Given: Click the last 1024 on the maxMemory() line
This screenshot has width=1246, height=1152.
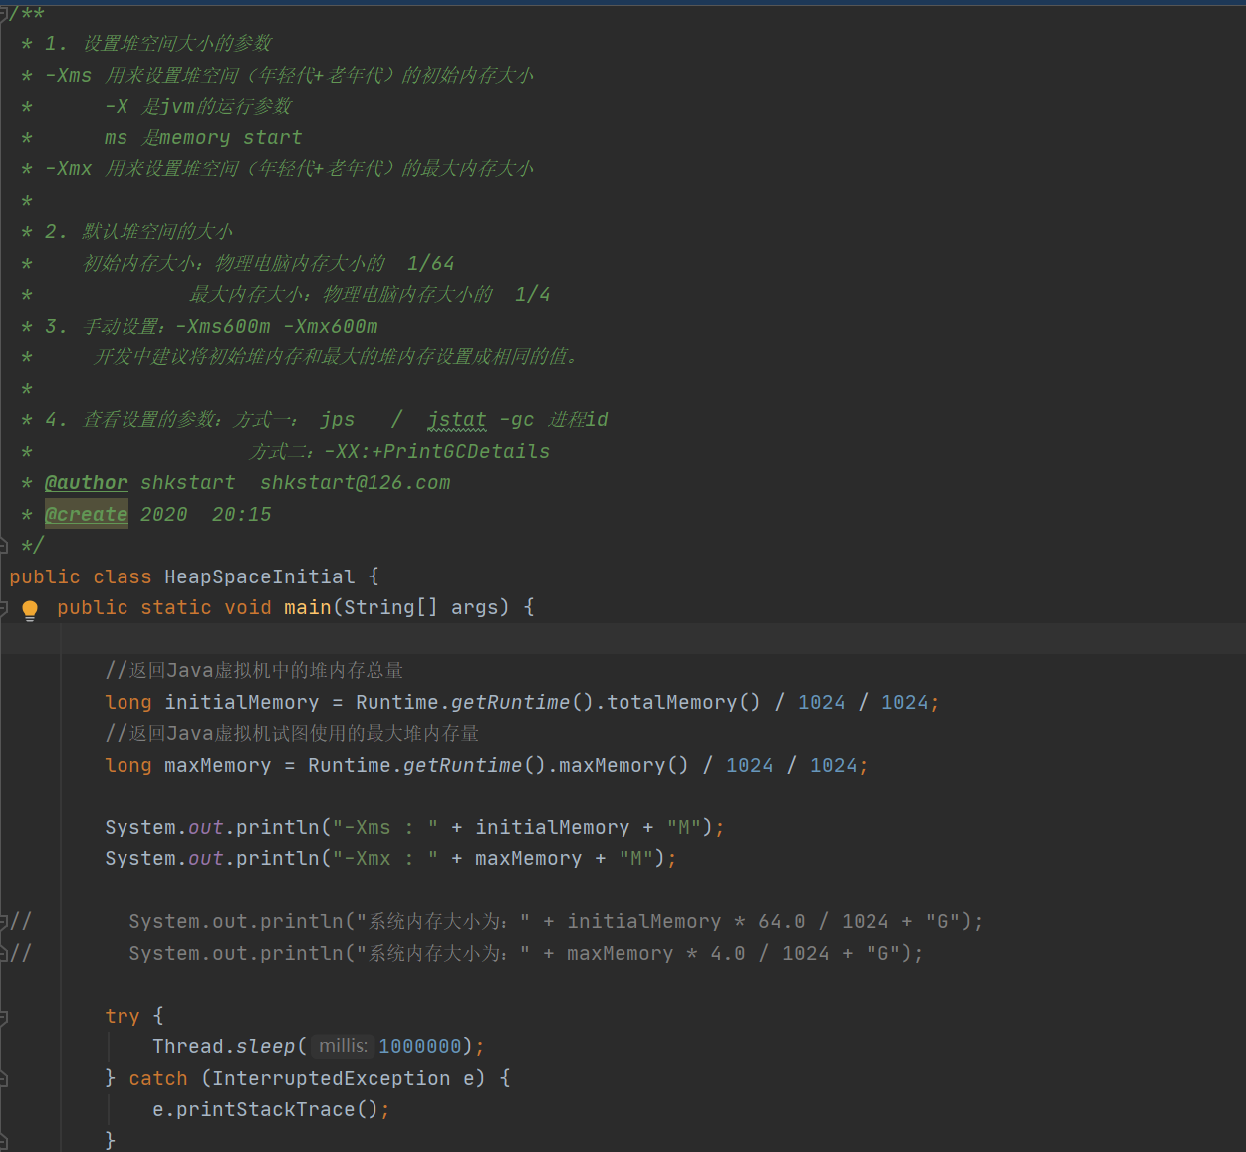Looking at the screenshot, I should pos(834,765).
